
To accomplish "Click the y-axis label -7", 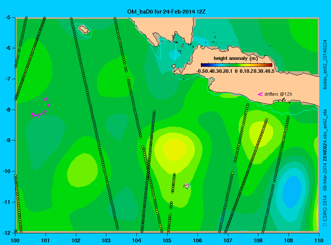I will pos(7,79).
